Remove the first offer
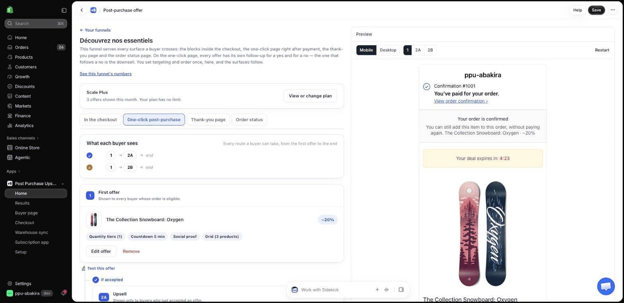 [131, 251]
